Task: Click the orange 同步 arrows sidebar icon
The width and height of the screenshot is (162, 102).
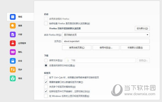Action: 13,69
